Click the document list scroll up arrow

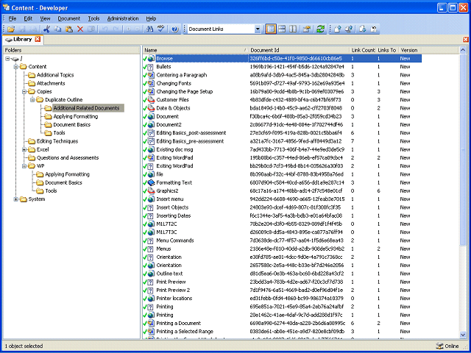pos(463,50)
